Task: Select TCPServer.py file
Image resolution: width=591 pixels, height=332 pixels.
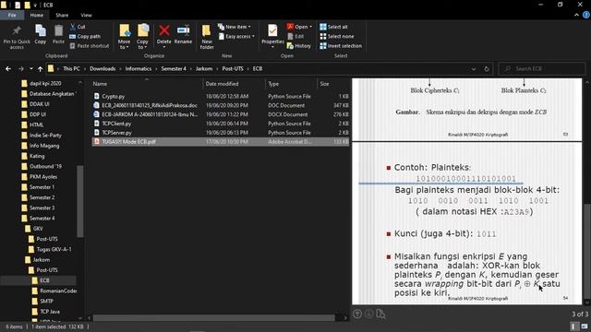Action: pyautogui.click(x=221, y=133)
